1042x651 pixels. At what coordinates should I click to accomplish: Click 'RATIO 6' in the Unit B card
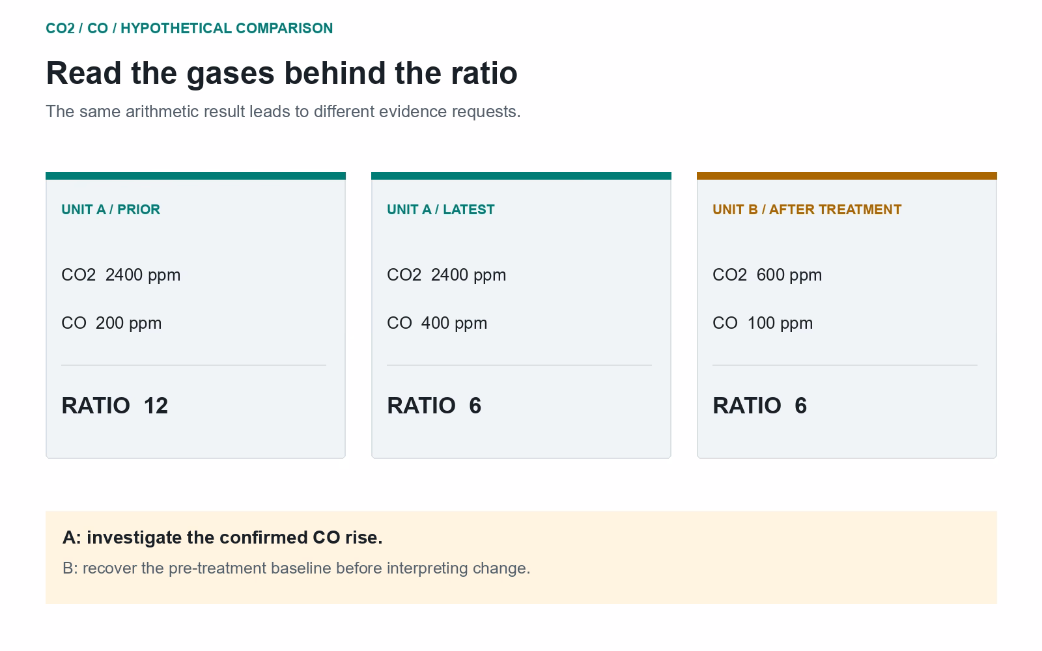760,406
